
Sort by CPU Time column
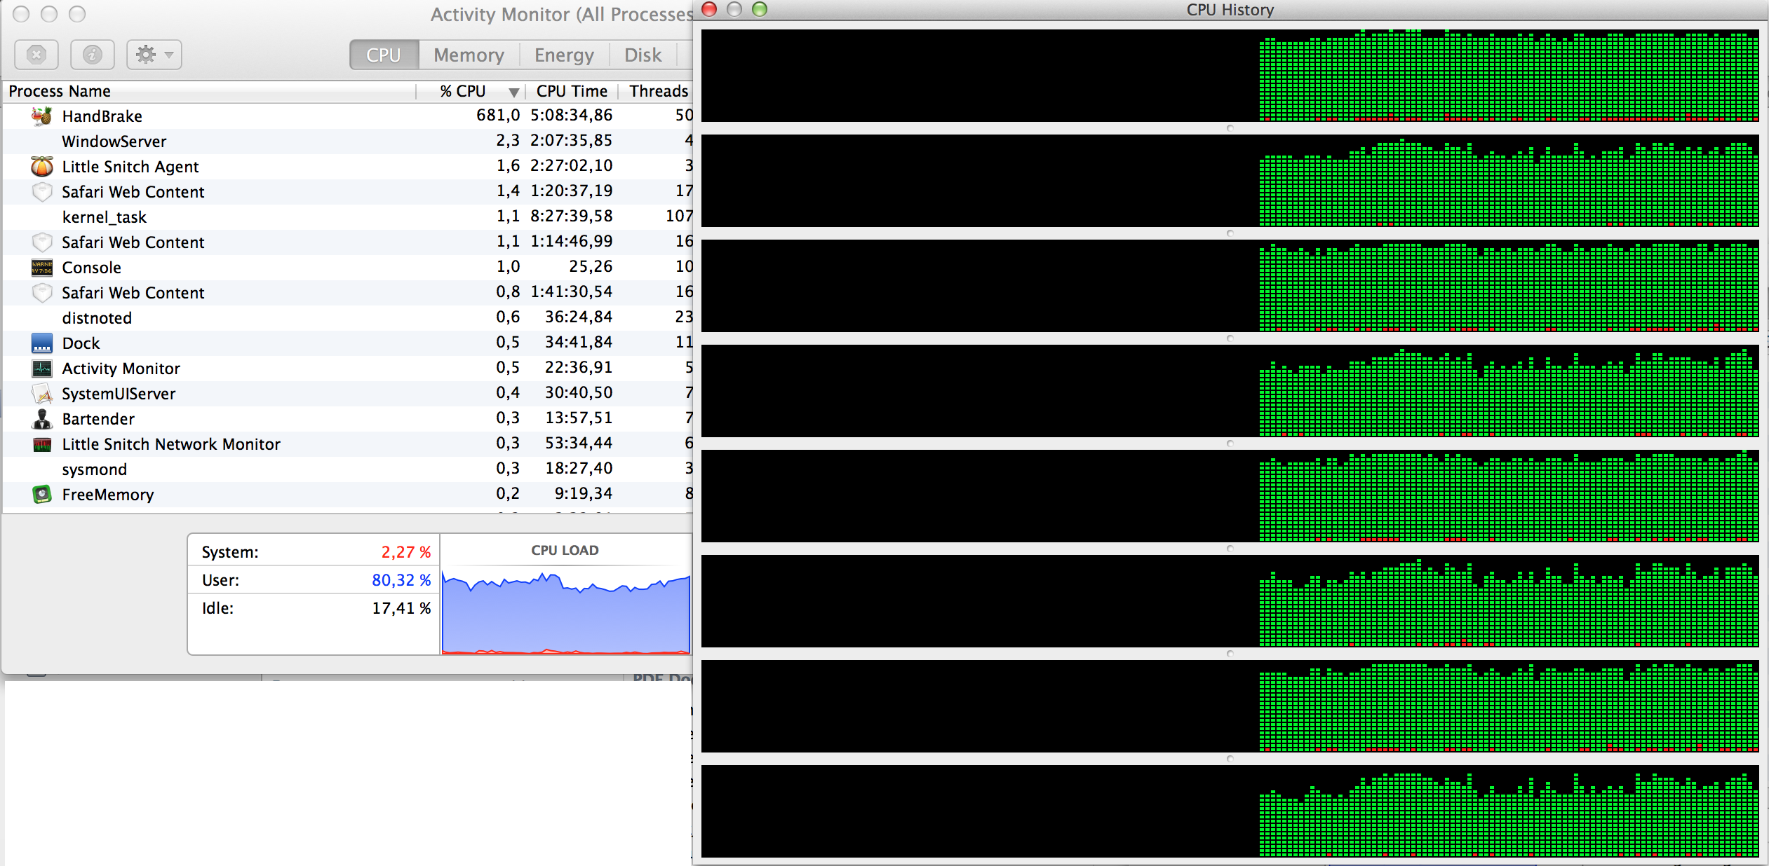coord(572,91)
